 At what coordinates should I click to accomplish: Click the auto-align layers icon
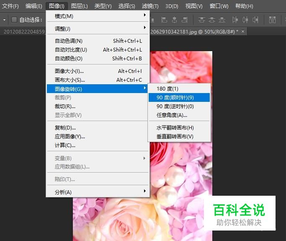(272, 20)
